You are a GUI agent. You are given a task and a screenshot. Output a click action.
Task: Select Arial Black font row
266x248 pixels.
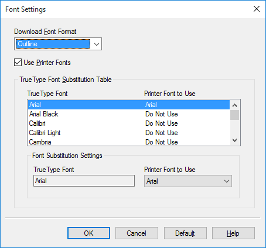point(129,114)
